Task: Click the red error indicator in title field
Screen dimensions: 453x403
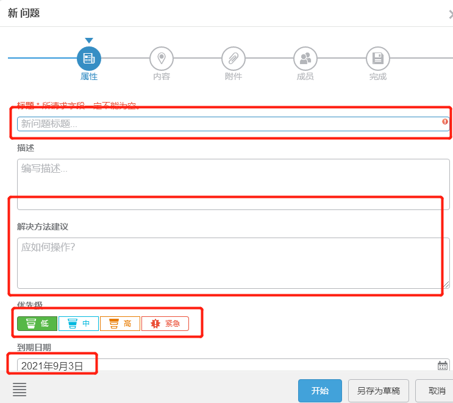Action: [x=445, y=122]
